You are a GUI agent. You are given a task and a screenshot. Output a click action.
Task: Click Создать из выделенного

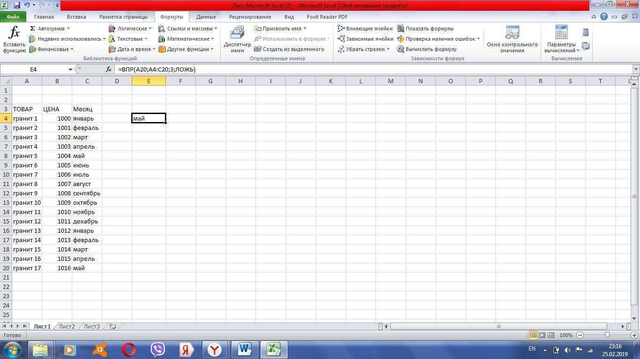point(289,49)
